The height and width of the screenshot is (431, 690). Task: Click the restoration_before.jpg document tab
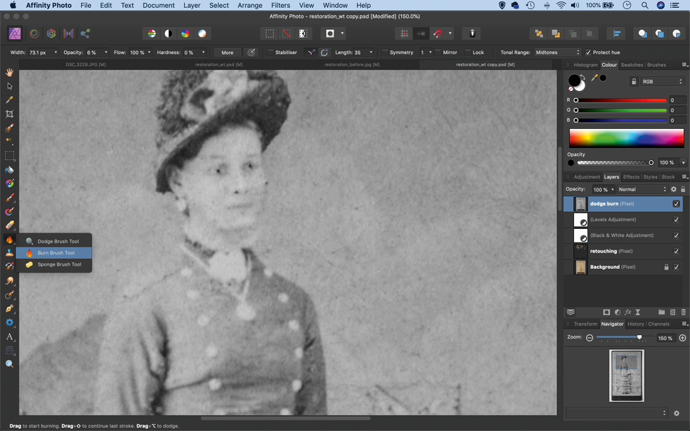[353, 64]
